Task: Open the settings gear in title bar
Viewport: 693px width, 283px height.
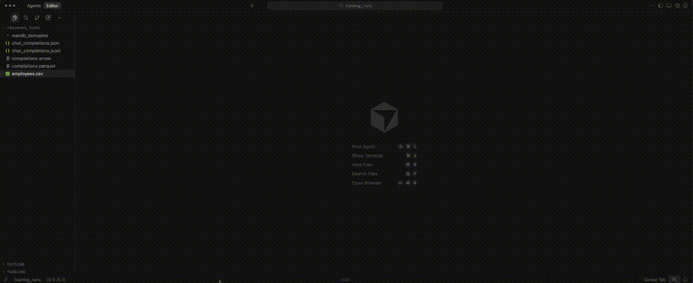Action: coord(685,5)
